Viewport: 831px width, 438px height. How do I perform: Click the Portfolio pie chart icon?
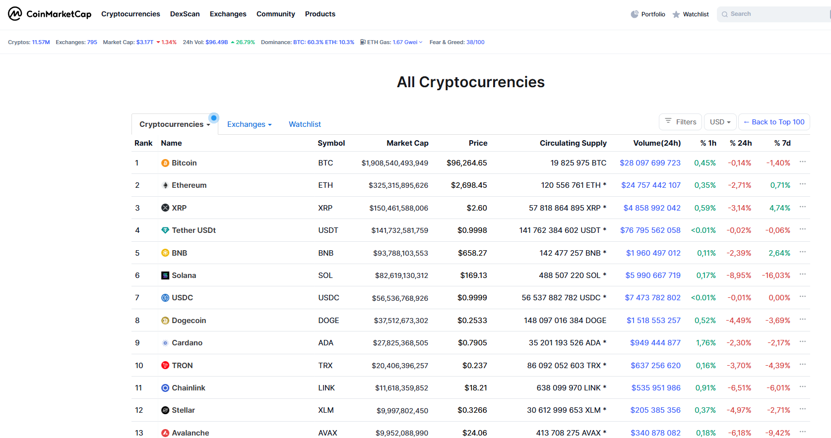tap(635, 14)
